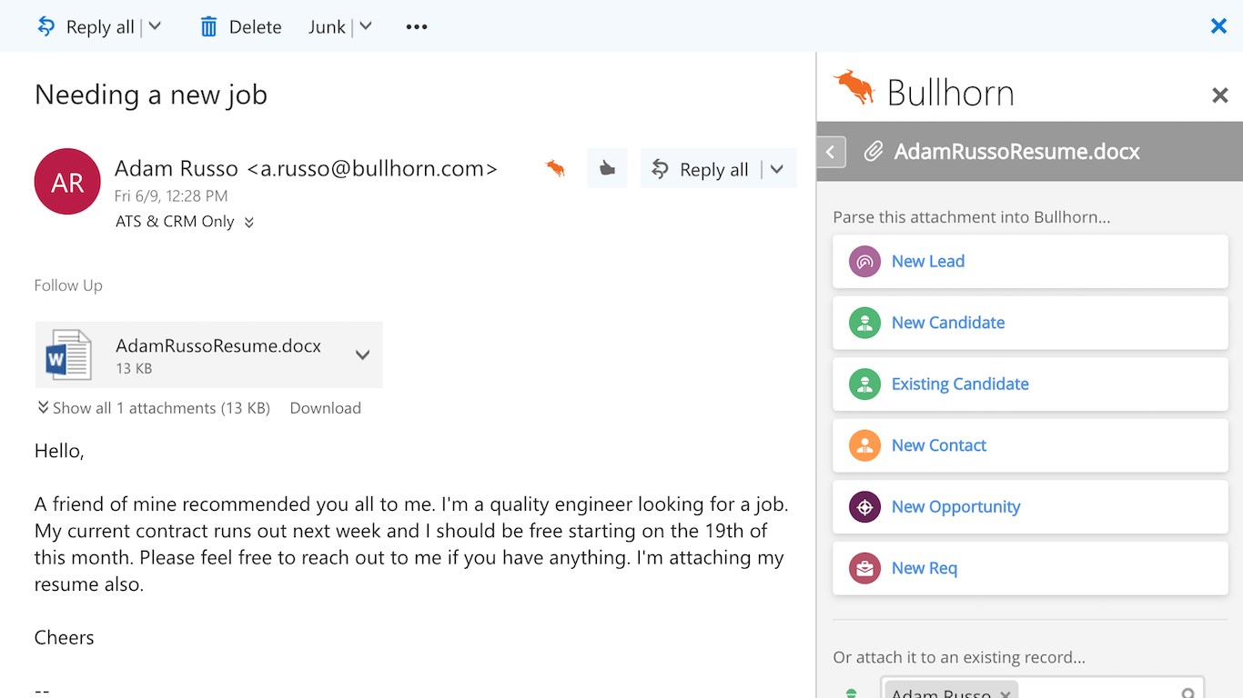
Task: Expand Show all 1 attachments
Action: pos(153,408)
